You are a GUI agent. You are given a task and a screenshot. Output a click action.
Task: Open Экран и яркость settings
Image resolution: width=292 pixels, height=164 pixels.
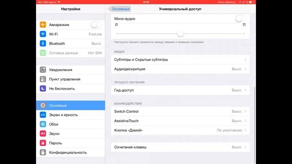[71, 115]
